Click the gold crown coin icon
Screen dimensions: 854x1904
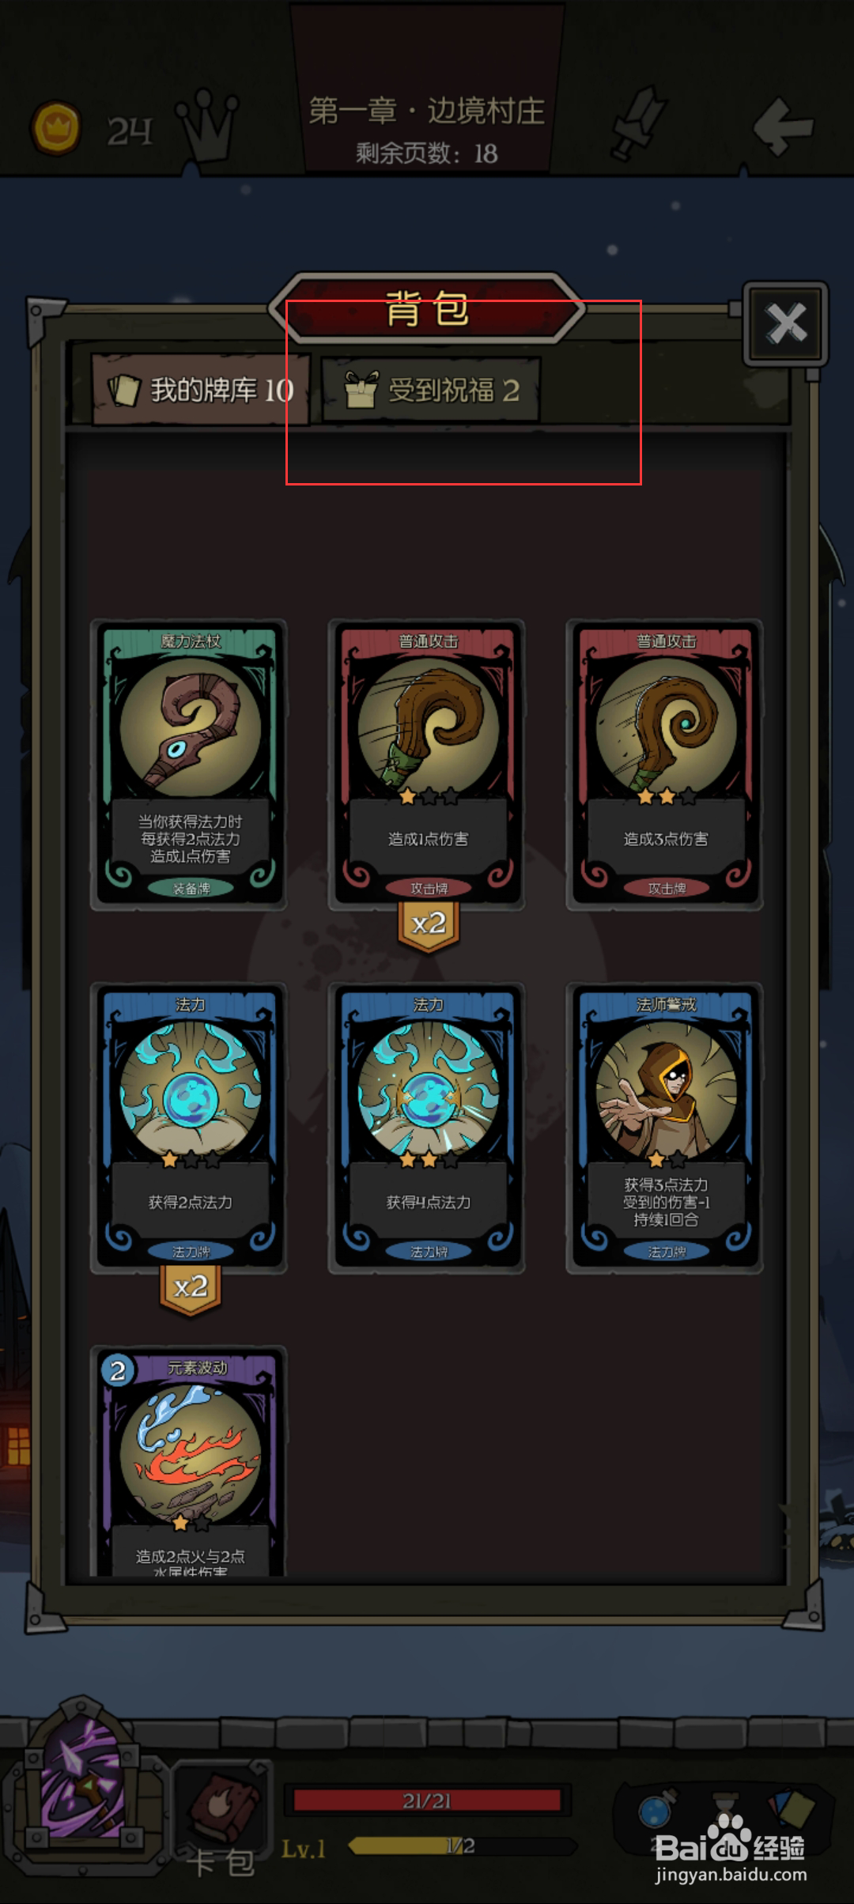coord(55,128)
